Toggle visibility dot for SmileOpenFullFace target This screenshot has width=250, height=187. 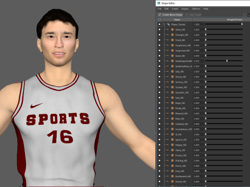[x=159, y=61]
